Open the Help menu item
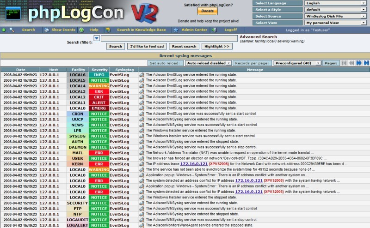The width and height of the screenshot is (370, 228). point(94,30)
